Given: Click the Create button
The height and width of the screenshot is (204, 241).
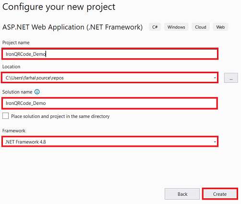Looking at the screenshot, I should [220, 194].
